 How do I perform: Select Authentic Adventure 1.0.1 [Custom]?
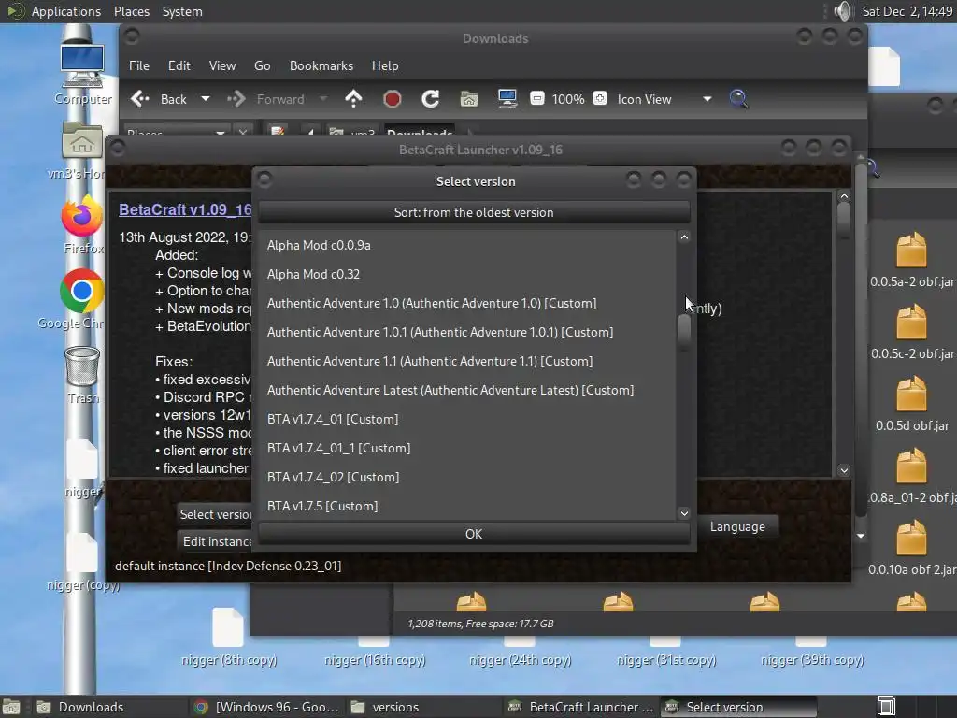pos(468,332)
